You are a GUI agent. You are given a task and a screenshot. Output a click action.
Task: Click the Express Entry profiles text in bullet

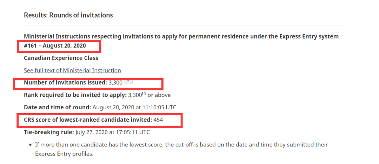point(64,154)
